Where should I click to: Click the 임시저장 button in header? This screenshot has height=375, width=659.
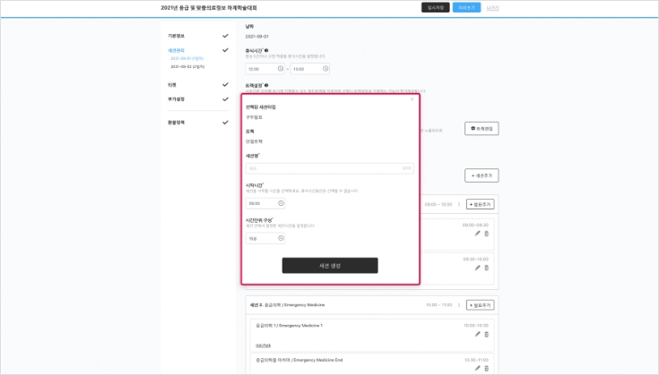click(435, 7)
